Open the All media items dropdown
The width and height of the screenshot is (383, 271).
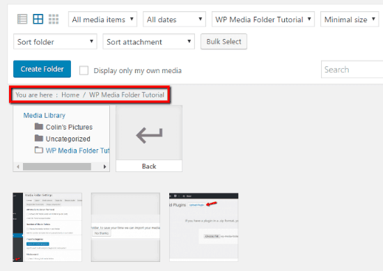102,20
